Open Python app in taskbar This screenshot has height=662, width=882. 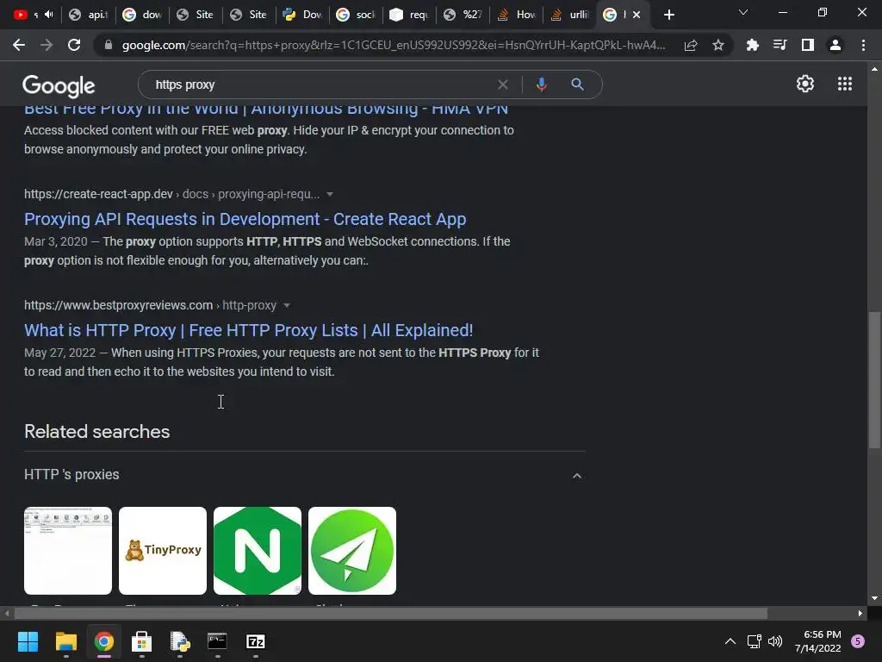(180, 641)
